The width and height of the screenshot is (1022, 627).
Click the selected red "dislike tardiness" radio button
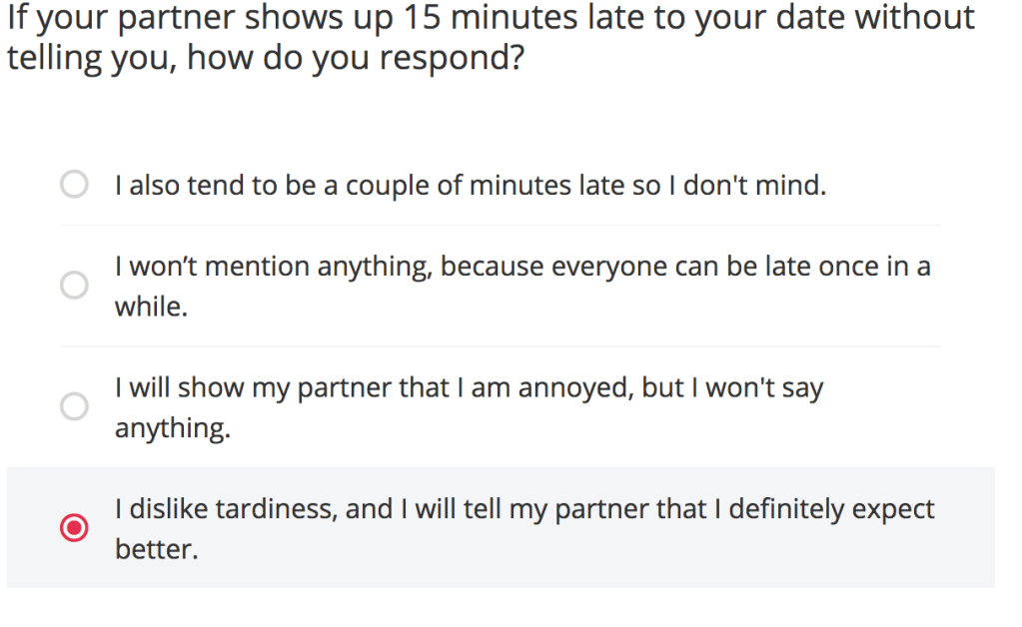(75, 528)
